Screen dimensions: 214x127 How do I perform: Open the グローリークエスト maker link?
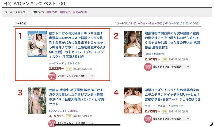point(156,106)
